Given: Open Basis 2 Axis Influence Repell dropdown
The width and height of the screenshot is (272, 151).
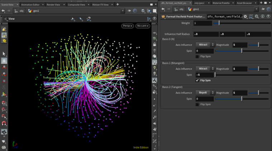Looking at the screenshot, I should (205, 92).
